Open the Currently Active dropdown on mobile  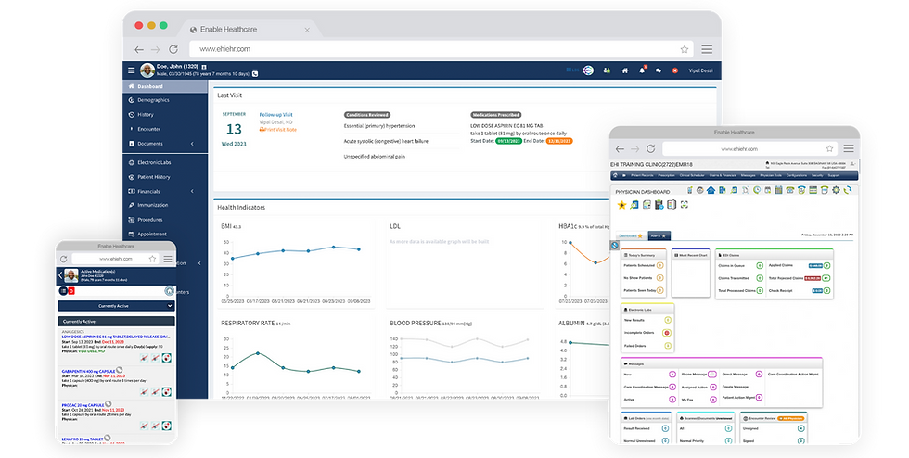point(116,306)
